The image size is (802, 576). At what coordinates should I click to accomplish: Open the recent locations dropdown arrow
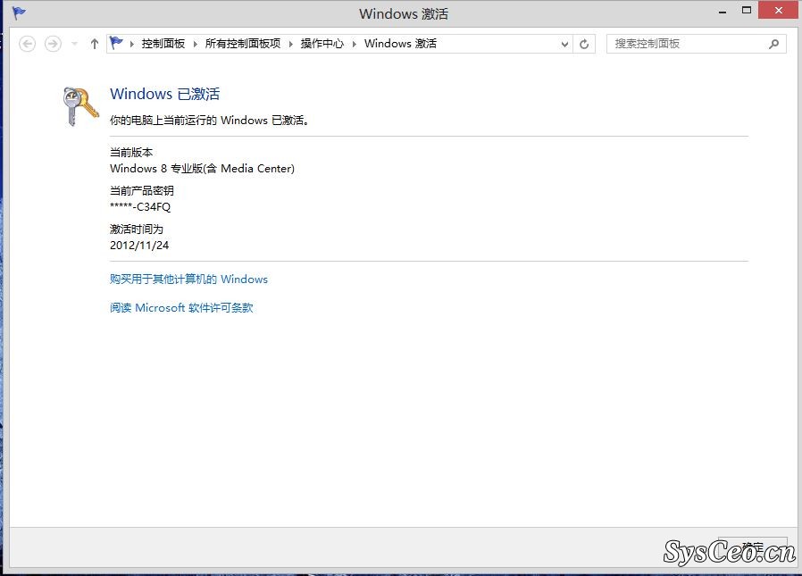click(x=74, y=44)
